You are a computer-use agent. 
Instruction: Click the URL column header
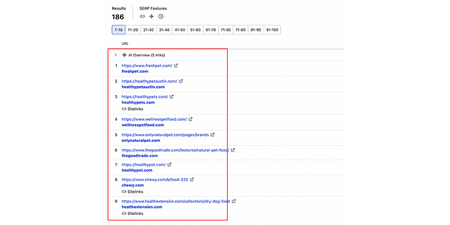(125, 43)
